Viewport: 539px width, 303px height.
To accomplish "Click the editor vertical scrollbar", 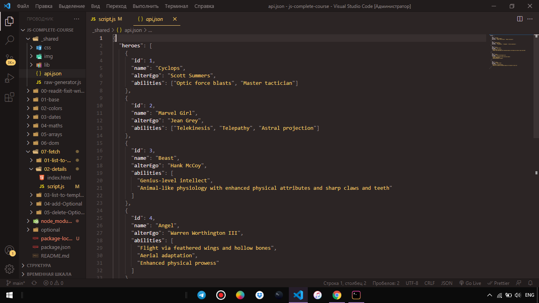I will (x=536, y=86).
